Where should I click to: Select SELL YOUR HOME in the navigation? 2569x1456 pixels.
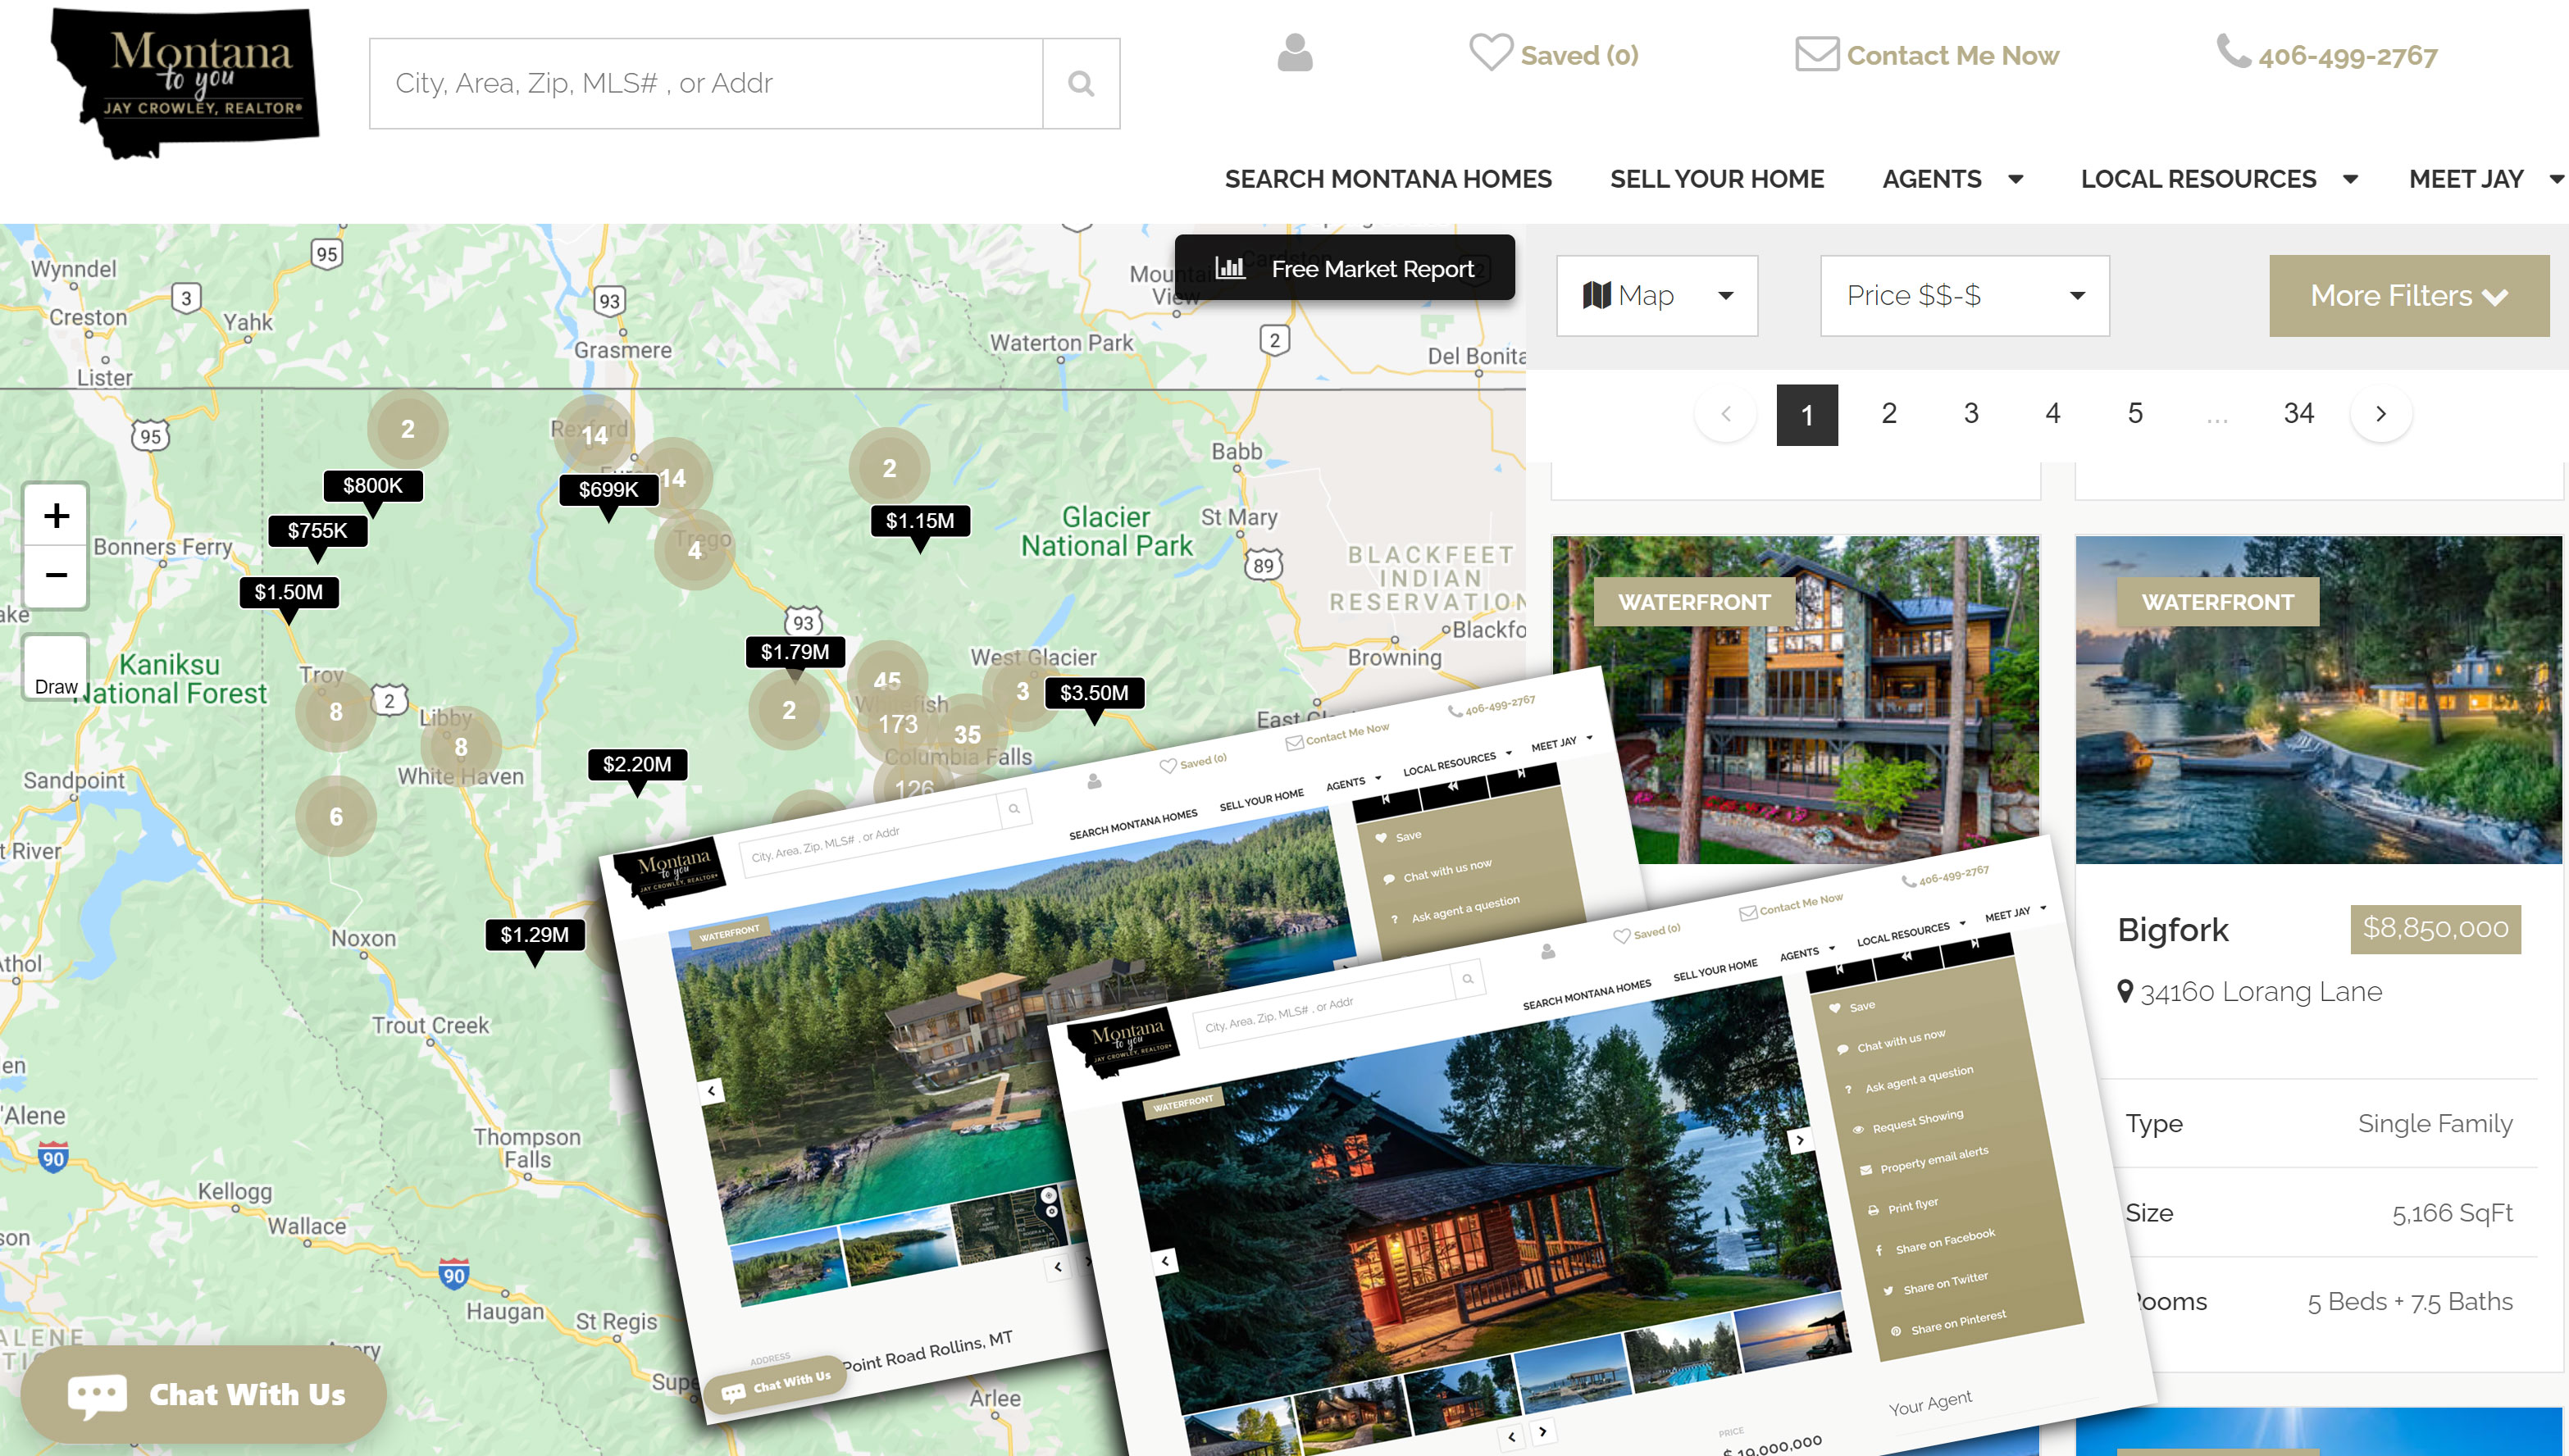coord(1716,179)
